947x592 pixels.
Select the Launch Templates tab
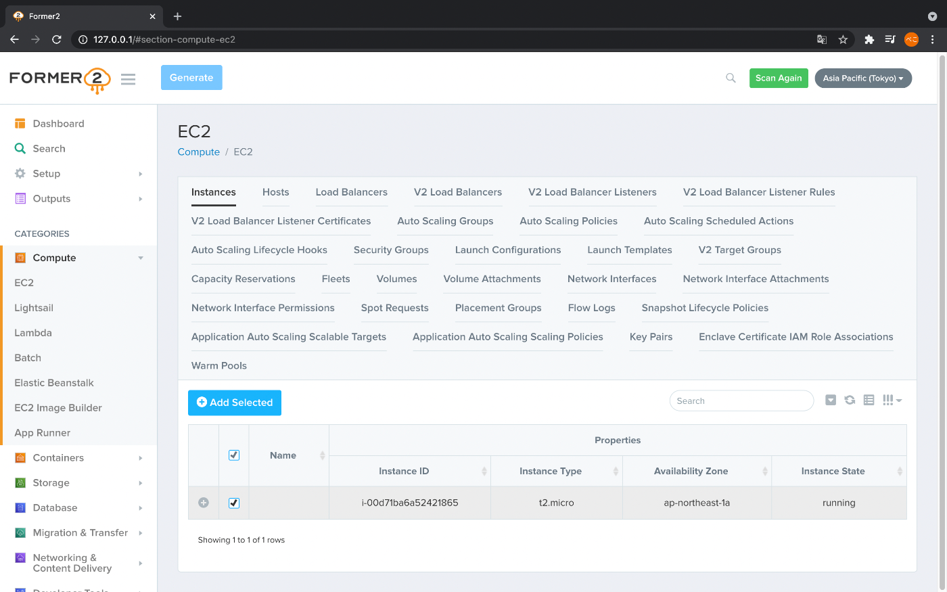tap(630, 250)
